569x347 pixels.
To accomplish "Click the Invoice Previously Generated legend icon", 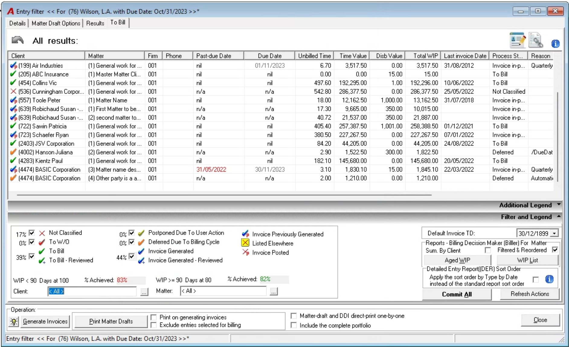I will (x=246, y=234).
